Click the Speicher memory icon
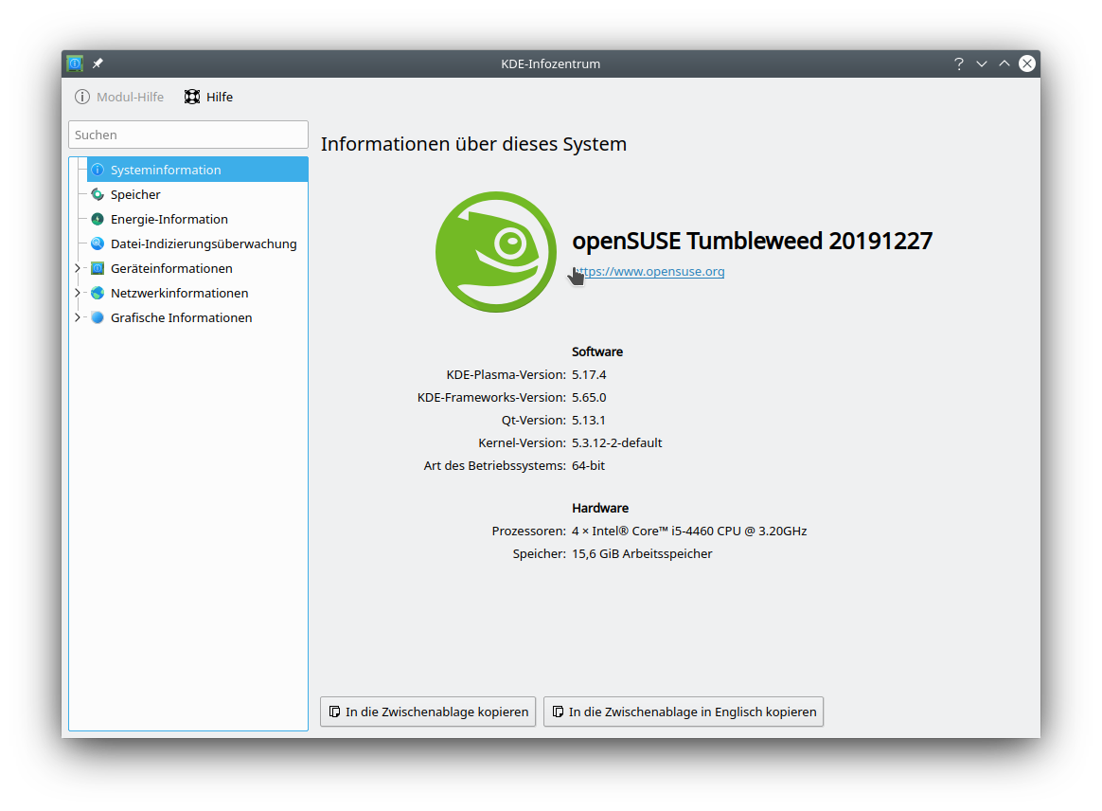Image resolution: width=1102 pixels, height=811 pixels. (98, 194)
